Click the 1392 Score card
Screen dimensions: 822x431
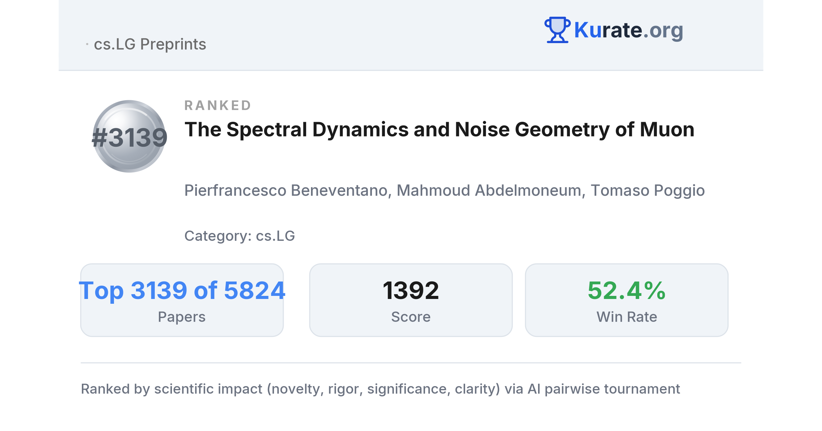click(411, 300)
